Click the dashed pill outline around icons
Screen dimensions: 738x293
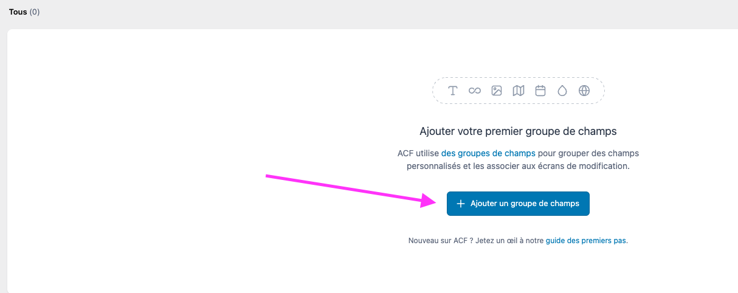(519, 91)
